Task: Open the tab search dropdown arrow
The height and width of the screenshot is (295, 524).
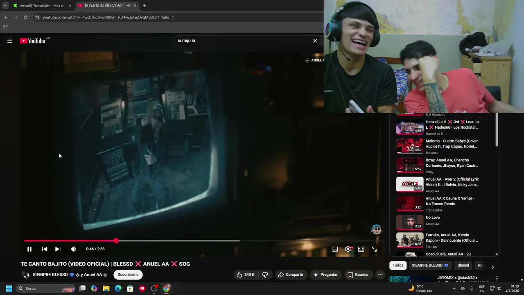Action: [5, 6]
